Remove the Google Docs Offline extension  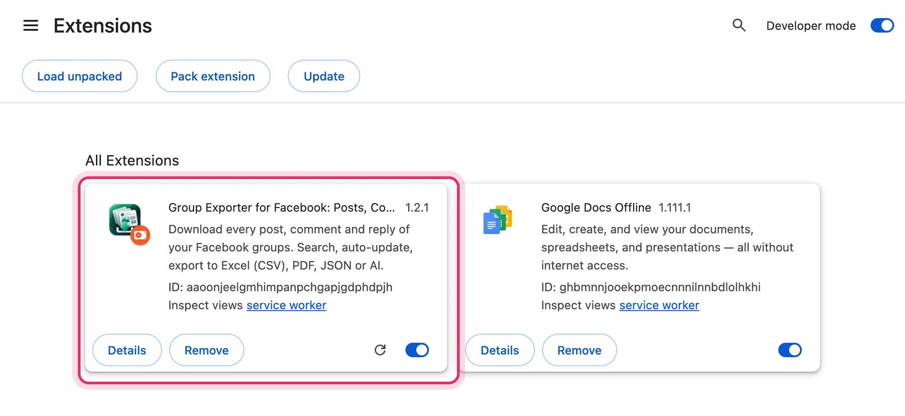tap(580, 350)
